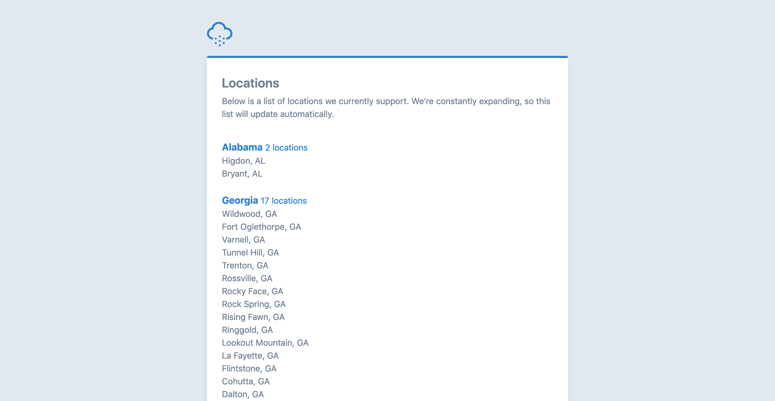Select Lookout Mountain, GA from the list
This screenshot has width=775, height=401.
265,342
